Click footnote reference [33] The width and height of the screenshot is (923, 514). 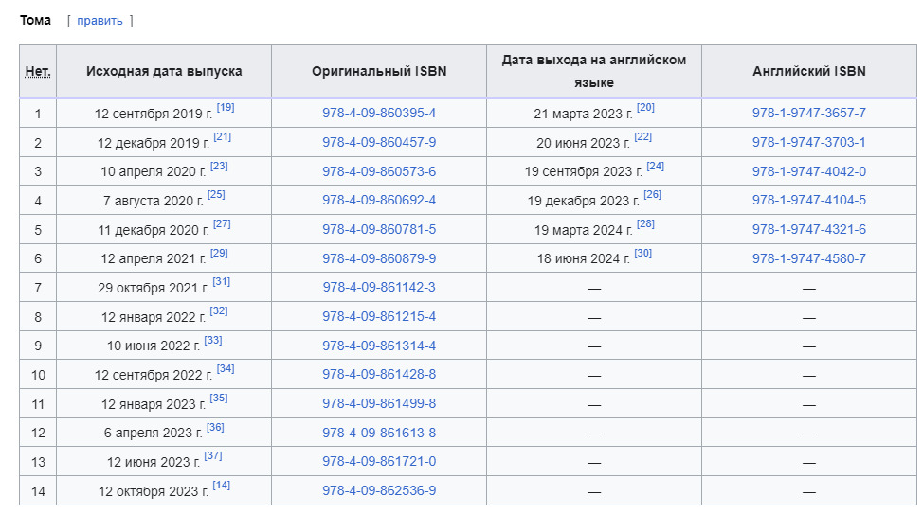213,340
